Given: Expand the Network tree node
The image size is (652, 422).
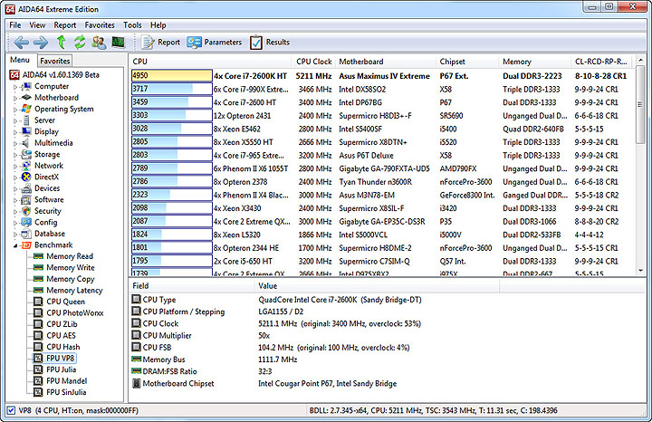Looking at the screenshot, I should [x=15, y=167].
